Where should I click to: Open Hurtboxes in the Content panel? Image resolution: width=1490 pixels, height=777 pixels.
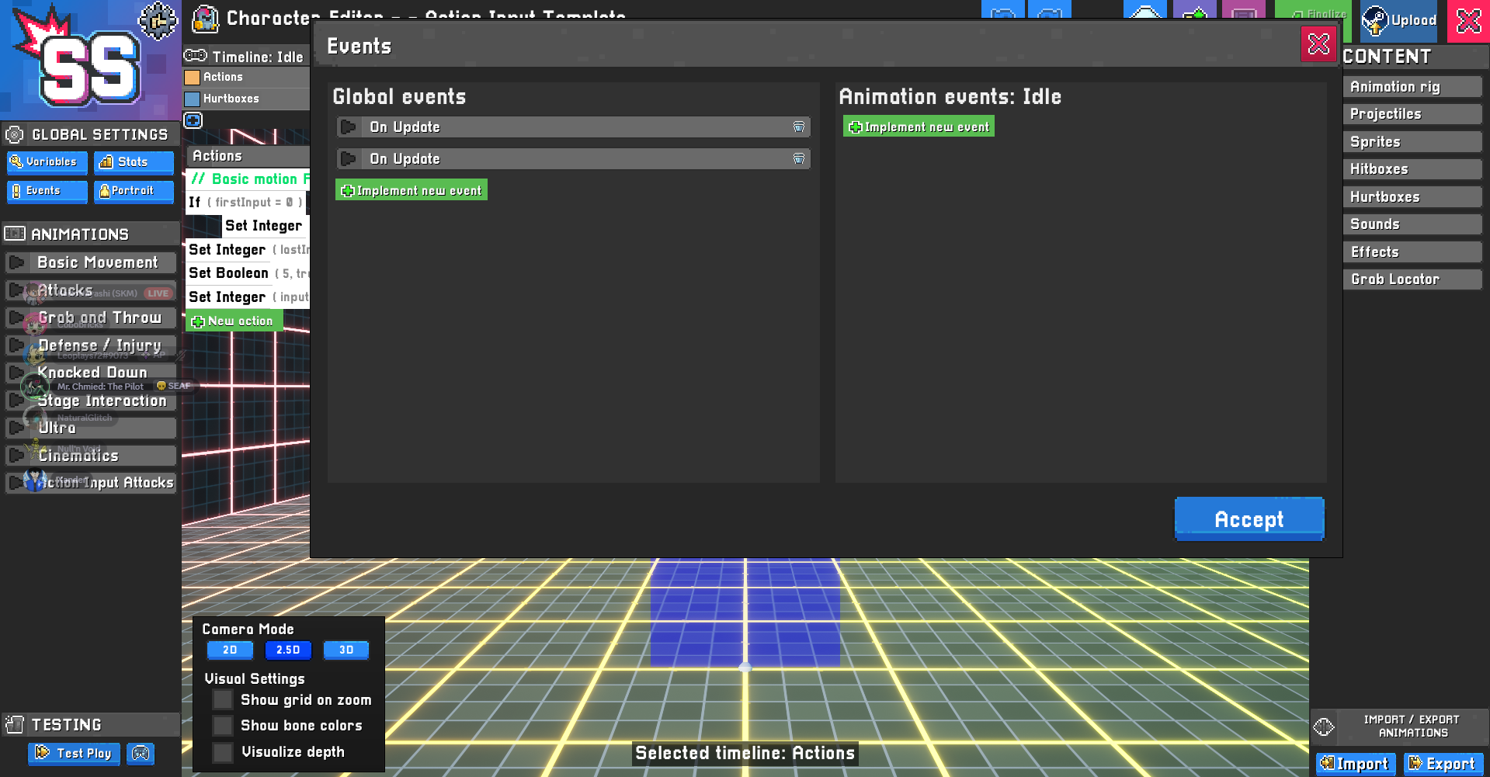1412,197
